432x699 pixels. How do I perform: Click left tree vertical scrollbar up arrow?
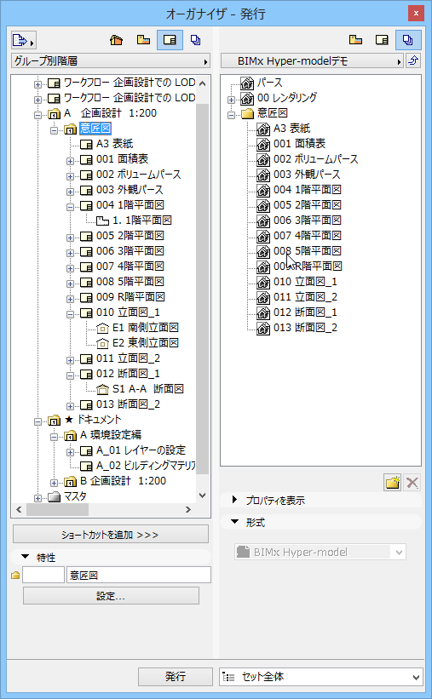point(202,83)
